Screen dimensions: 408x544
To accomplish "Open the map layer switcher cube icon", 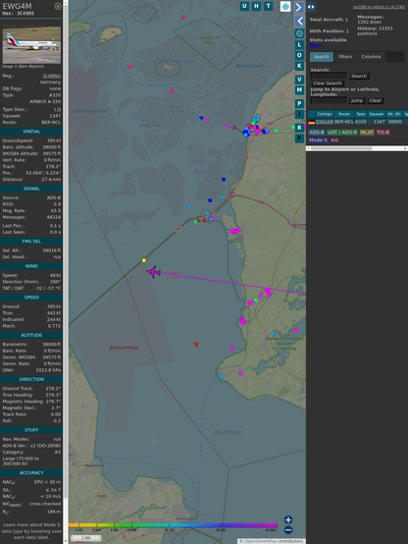I will click(285, 7).
